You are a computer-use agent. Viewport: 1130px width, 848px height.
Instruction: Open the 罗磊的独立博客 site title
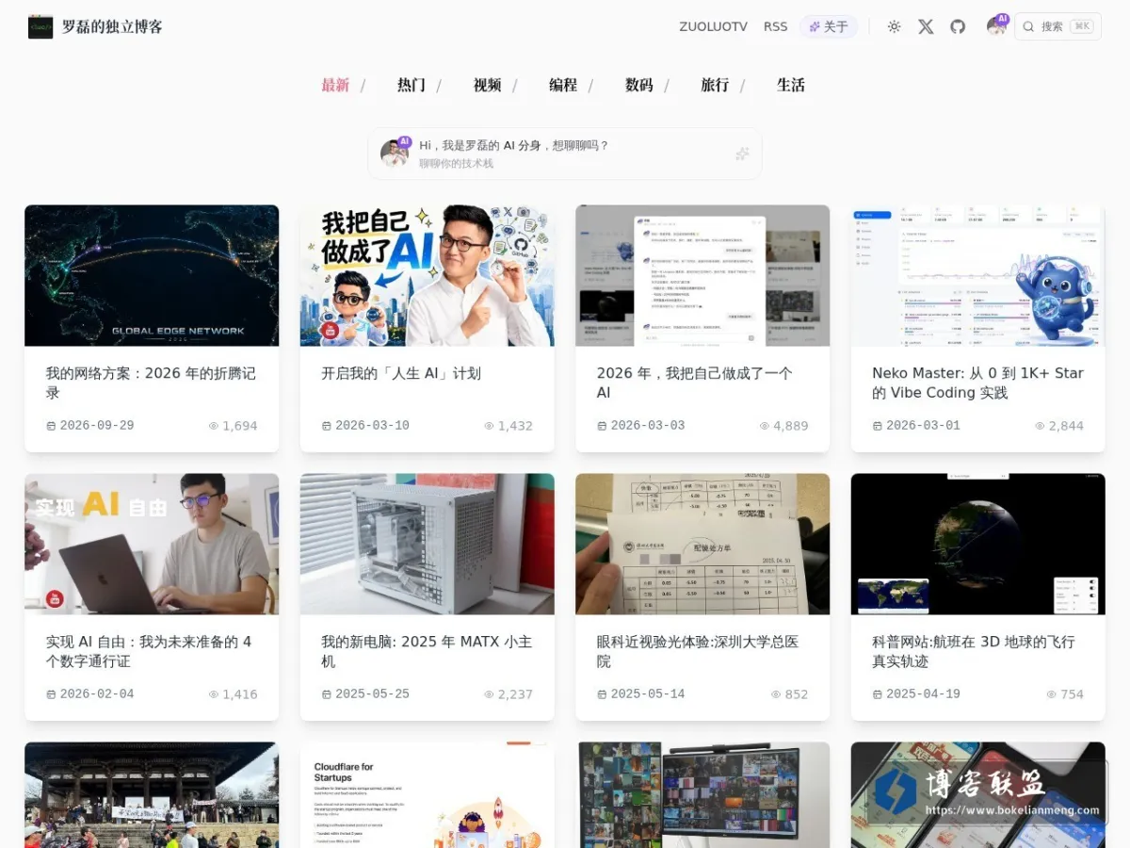(x=112, y=26)
